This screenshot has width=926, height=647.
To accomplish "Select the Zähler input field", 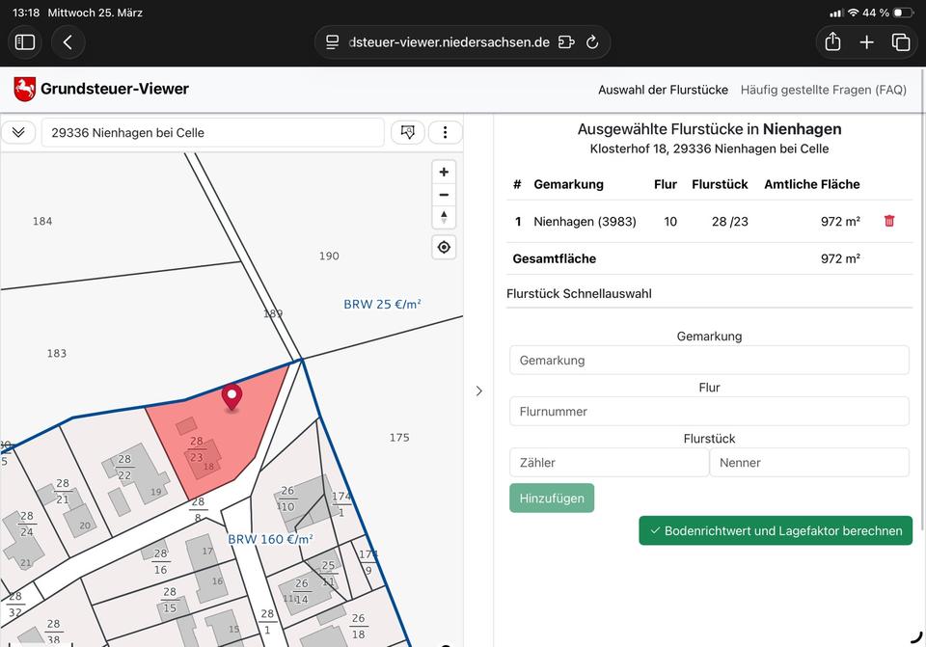I will click(609, 462).
